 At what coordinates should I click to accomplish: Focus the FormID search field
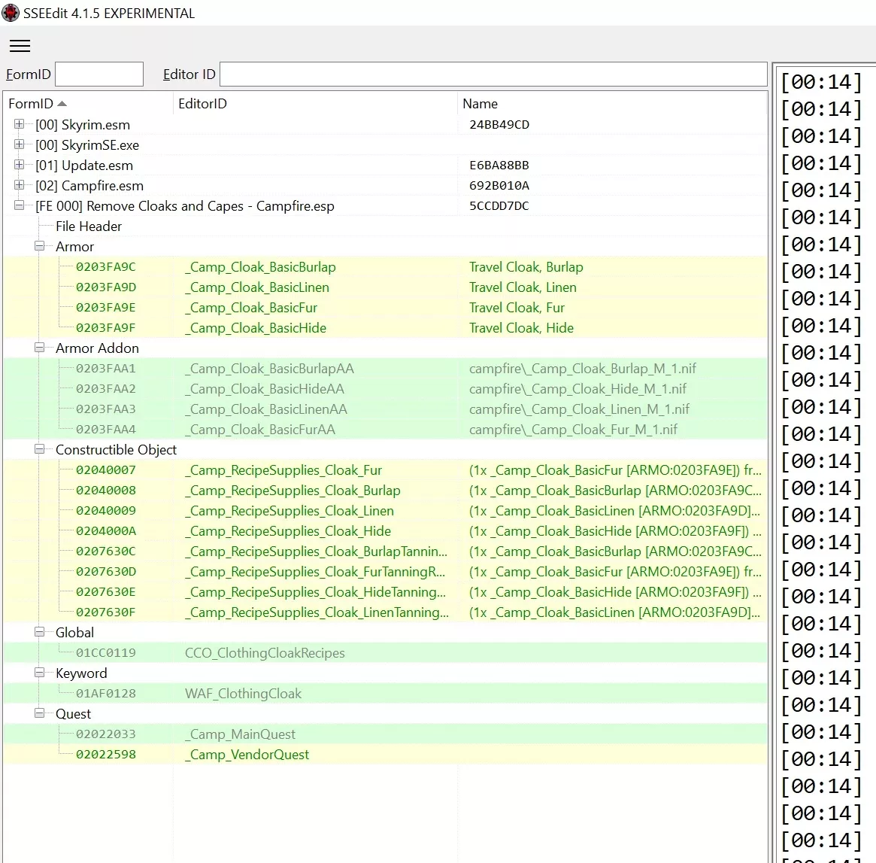(99, 74)
